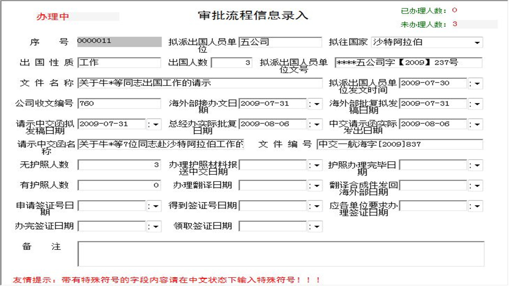The width and height of the screenshot is (509, 286).
Task: Click the 文件编号 field with 中交一航海字[2009]837
Action: click(x=398, y=145)
